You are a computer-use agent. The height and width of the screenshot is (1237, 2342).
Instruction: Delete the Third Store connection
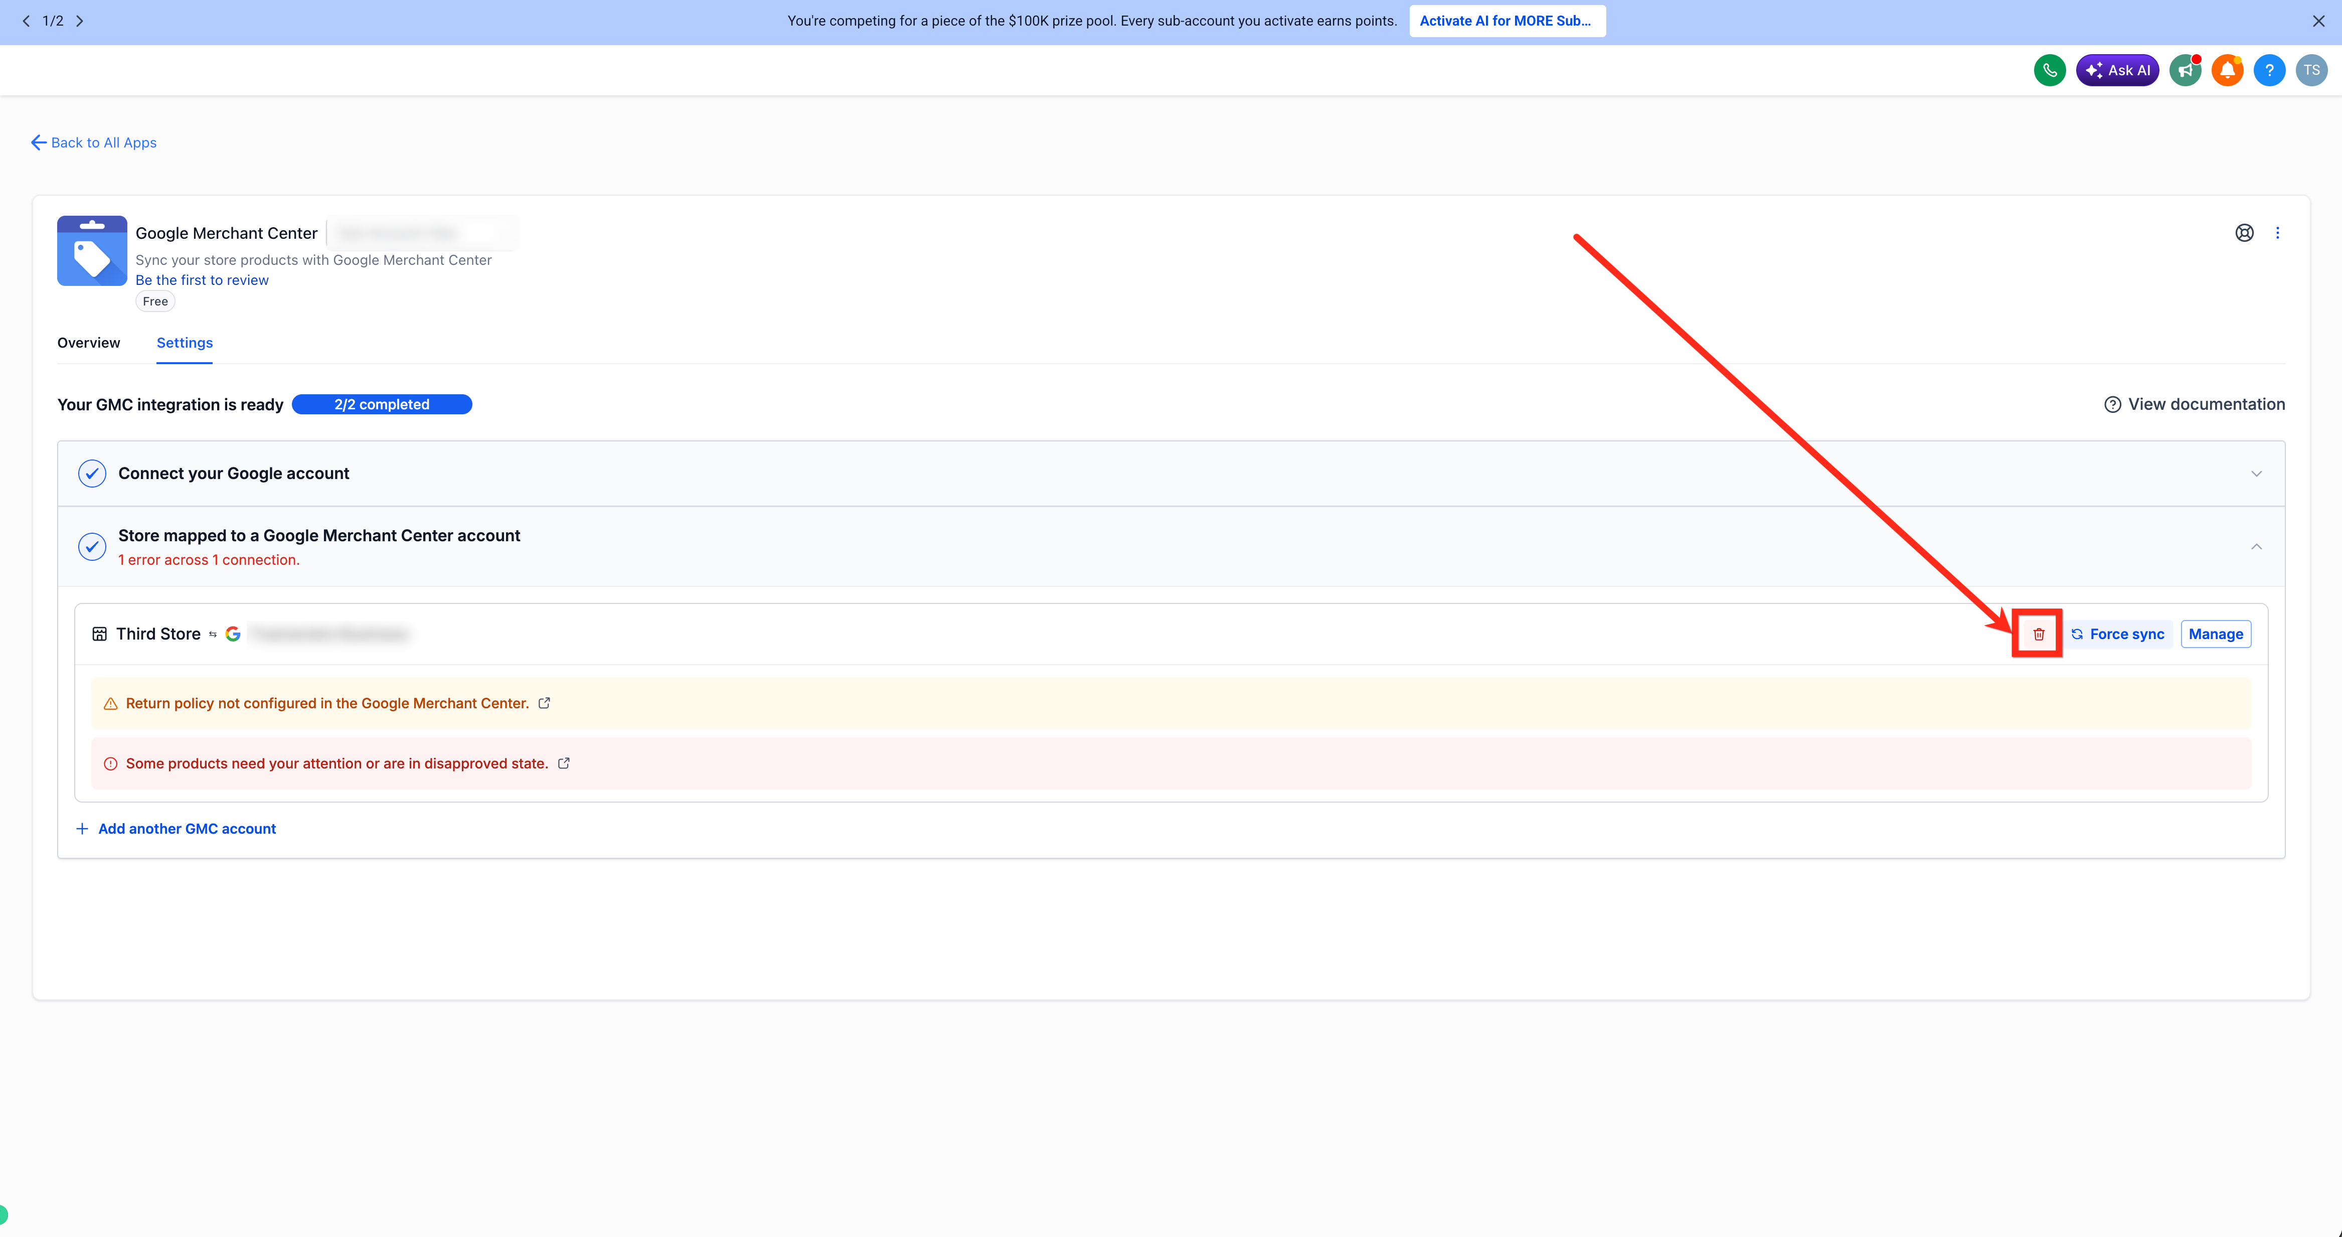coord(2038,634)
